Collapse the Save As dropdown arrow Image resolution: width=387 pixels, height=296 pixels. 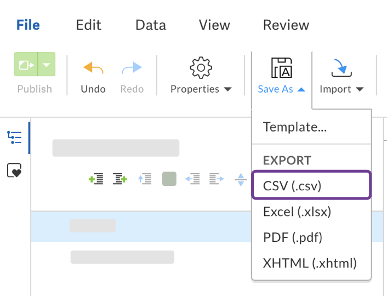[x=301, y=89]
